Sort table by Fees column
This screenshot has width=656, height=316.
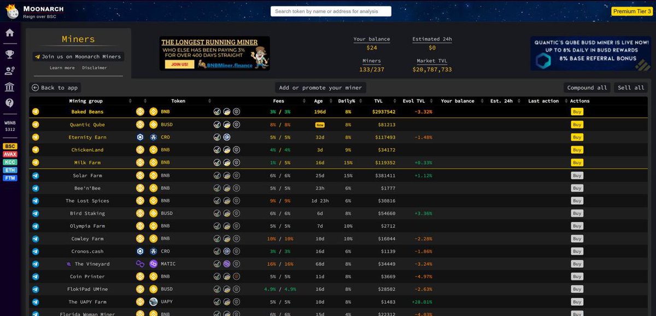coord(279,101)
